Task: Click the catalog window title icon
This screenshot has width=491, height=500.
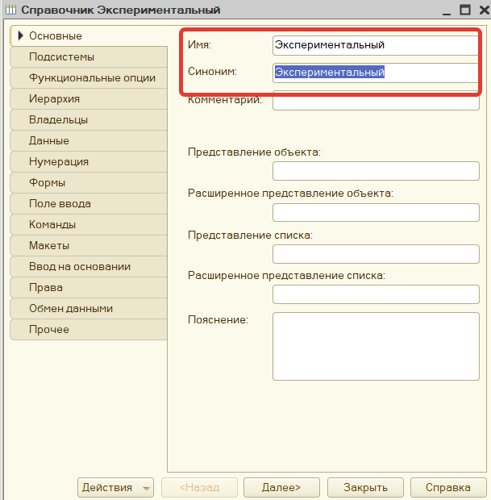Action: click(10, 10)
